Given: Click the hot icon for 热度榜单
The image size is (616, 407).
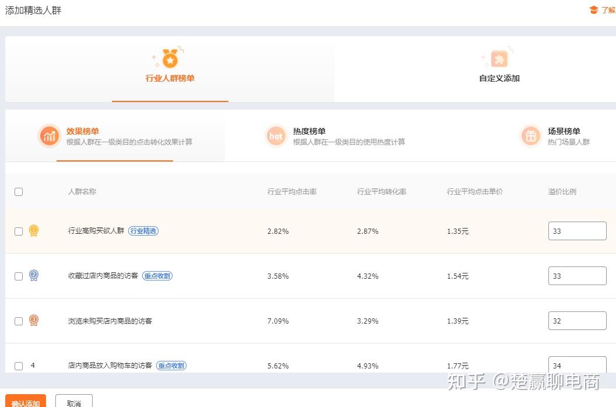Looking at the screenshot, I should (276, 136).
